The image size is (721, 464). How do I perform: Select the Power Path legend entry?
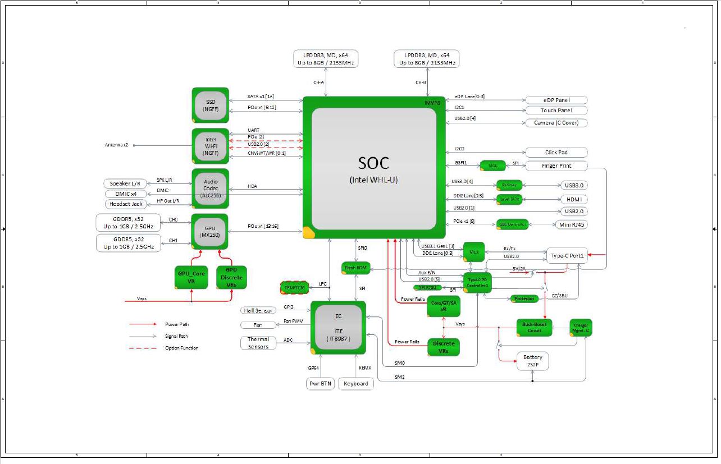click(x=176, y=324)
